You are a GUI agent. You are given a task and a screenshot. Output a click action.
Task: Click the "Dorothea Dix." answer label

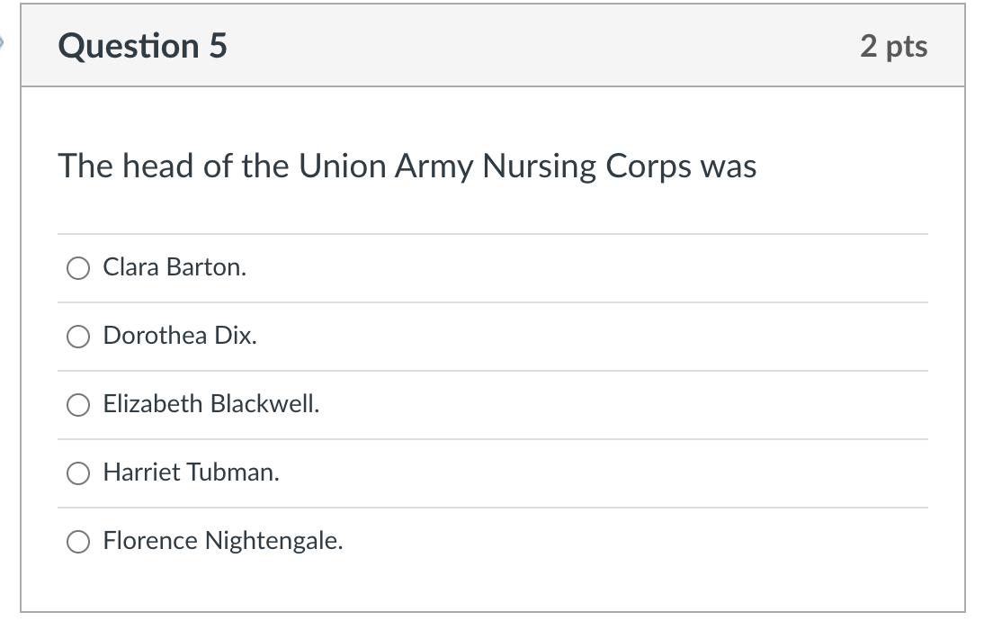point(180,336)
